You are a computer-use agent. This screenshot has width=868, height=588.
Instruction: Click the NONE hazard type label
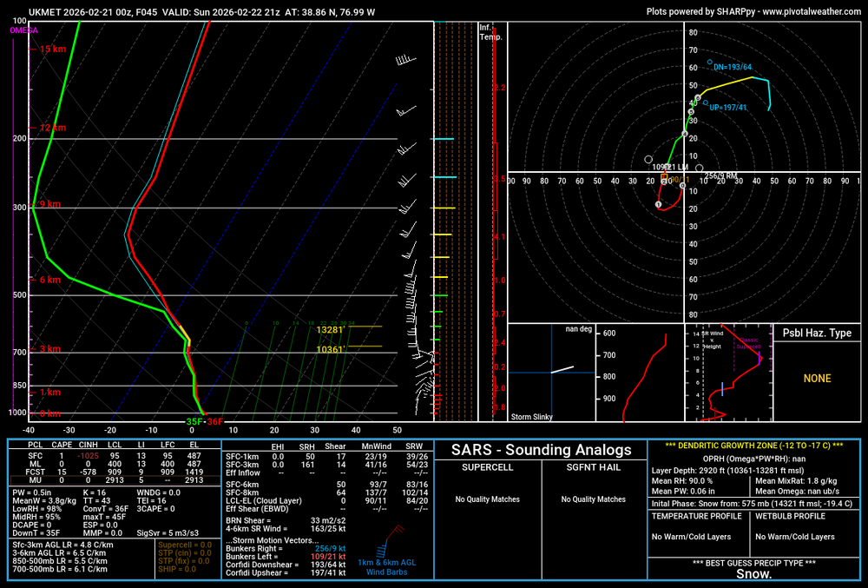[817, 379]
